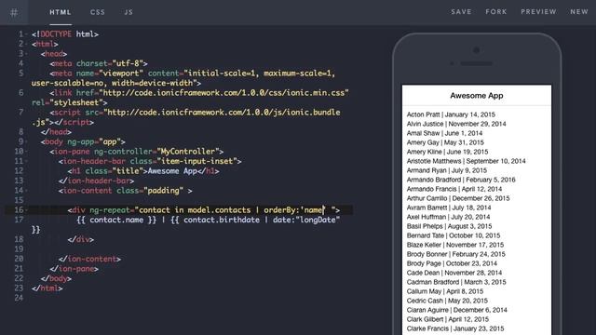Select Alvin Justice contact row
Image resolution: width=596 pixels, height=335 pixels.
(456, 124)
